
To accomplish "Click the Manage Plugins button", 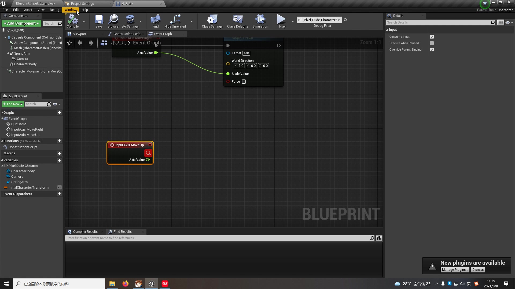I will coord(455,270).
